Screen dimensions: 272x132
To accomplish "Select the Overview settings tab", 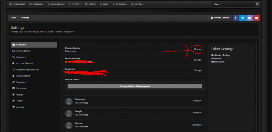I will pos(34,45).
